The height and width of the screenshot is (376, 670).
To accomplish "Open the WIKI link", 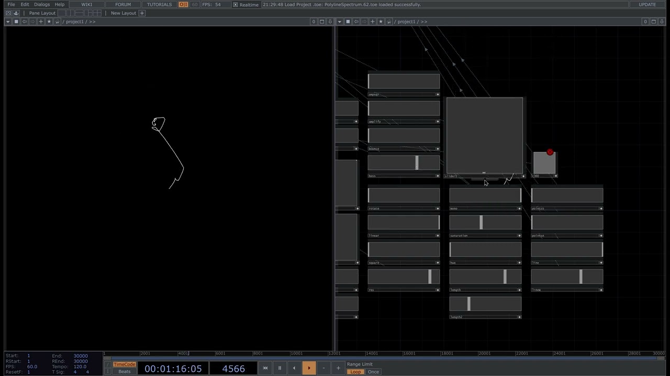I will [86, 5].
